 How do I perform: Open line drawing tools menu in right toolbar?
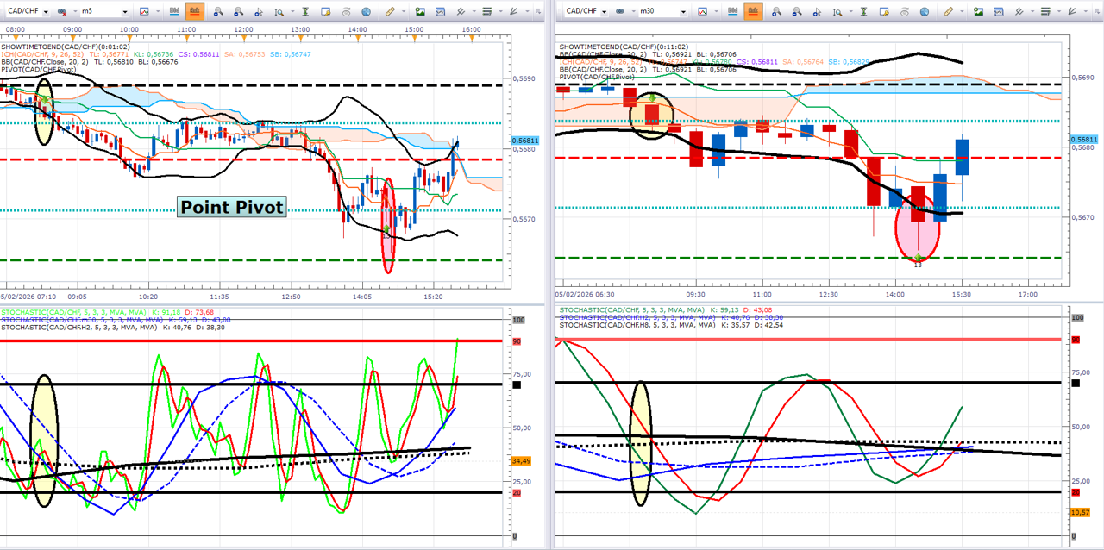(x=1020, y=12)
